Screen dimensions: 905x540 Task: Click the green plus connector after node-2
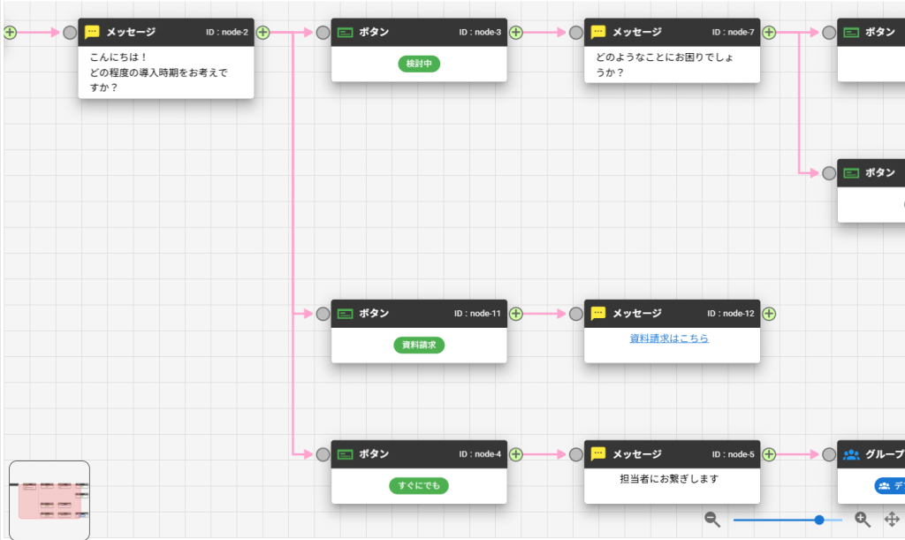click(262, 33)
